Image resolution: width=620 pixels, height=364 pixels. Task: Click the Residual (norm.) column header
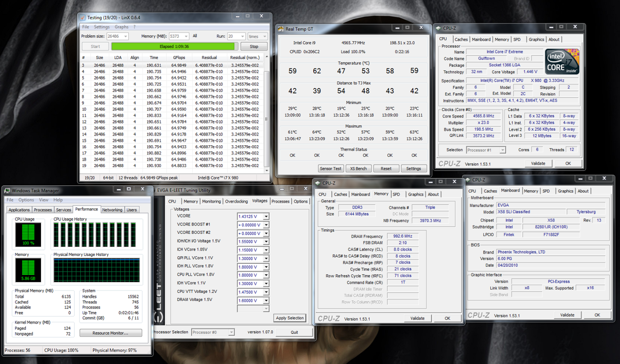tap(245, 57)
